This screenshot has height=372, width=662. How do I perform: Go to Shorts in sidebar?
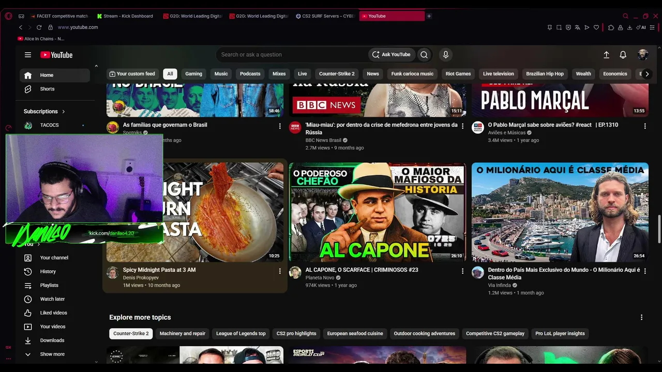click(55, 89)
